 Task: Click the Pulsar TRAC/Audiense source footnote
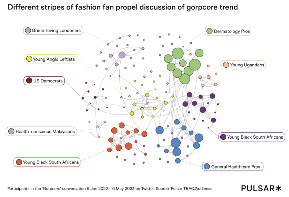click(110, 188)
